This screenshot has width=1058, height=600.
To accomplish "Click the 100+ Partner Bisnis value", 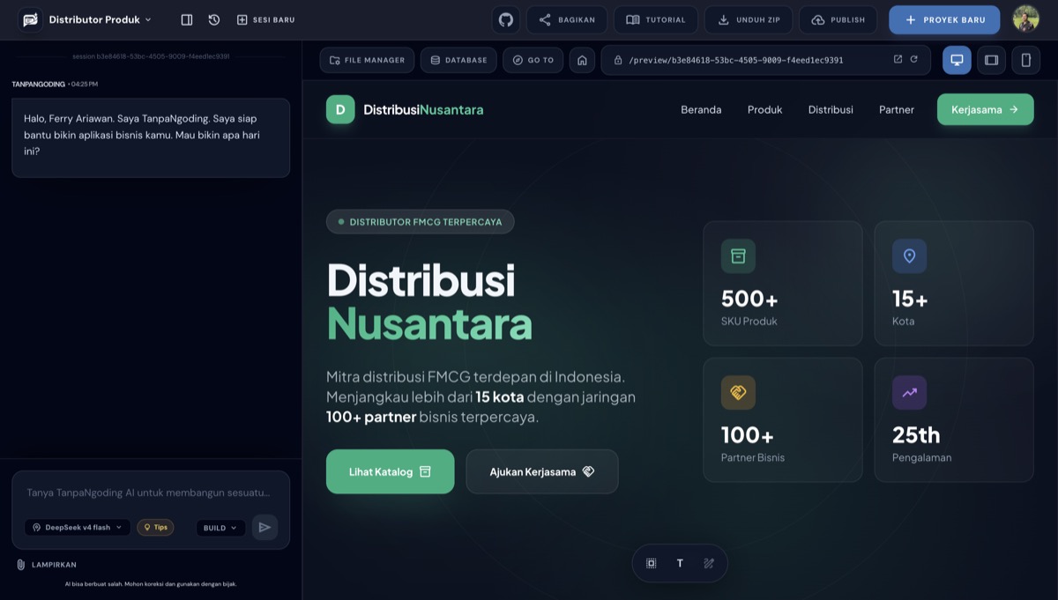I will pyautogui.click(x=748, y=435).
